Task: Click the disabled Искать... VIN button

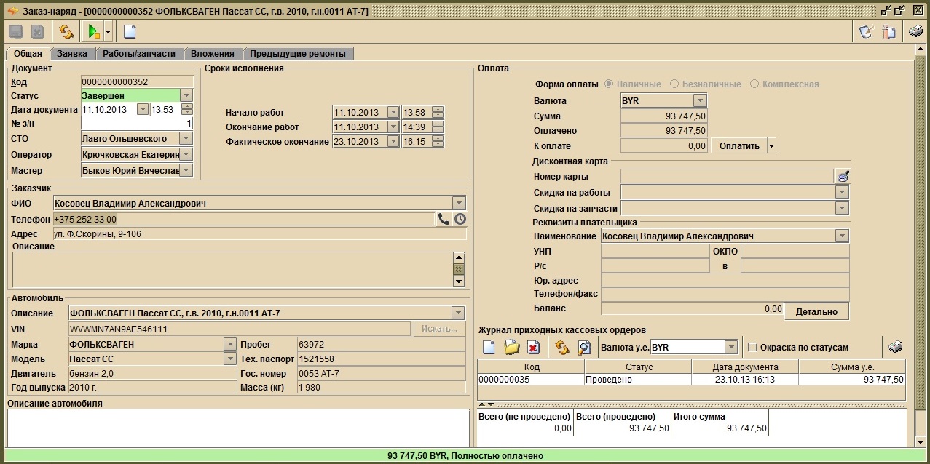Action: point(439,329)
